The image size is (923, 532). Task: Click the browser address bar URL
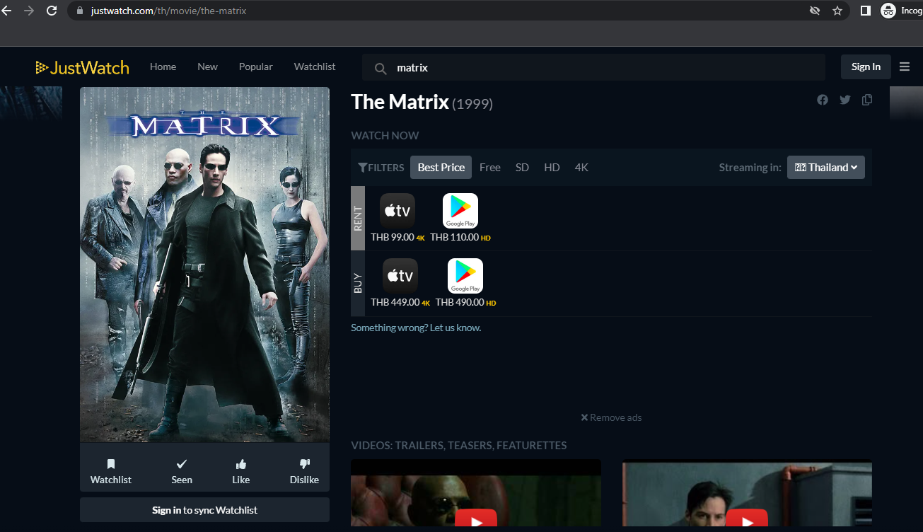[169, 11]
